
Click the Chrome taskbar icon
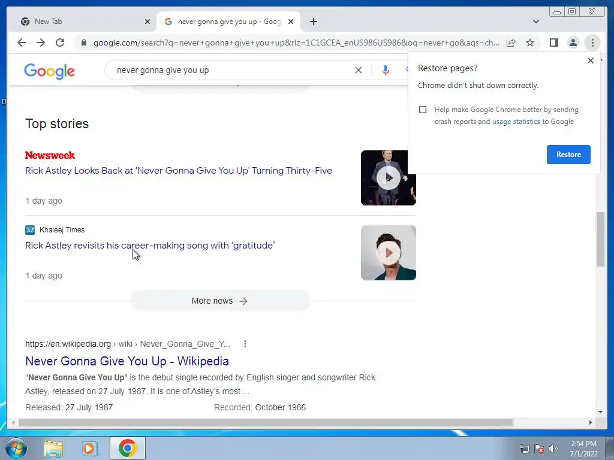[127, 448]
